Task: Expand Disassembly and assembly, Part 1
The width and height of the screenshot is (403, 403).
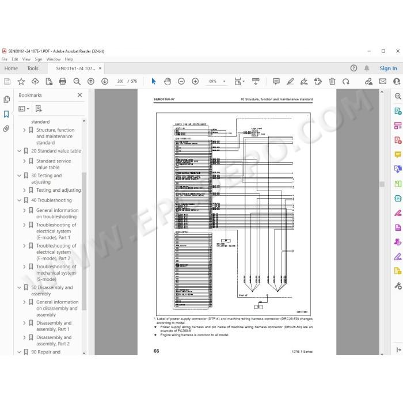Action: (x=24, y=323)
